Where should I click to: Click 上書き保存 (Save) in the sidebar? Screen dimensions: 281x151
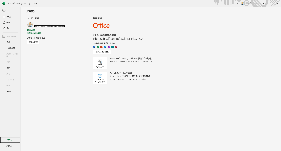click(x=10, y=48)
